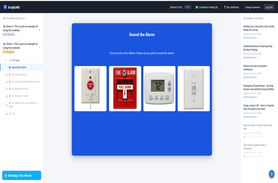Select the Sharps or Trash? lesson
The image size is (278, 183).
21,96
